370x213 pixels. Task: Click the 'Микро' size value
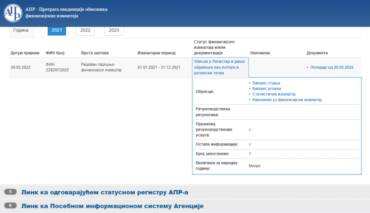click(254, 166)
